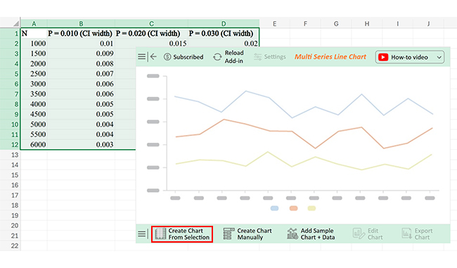Click Add Sample Chart + Data

click(x=311, y=234)
